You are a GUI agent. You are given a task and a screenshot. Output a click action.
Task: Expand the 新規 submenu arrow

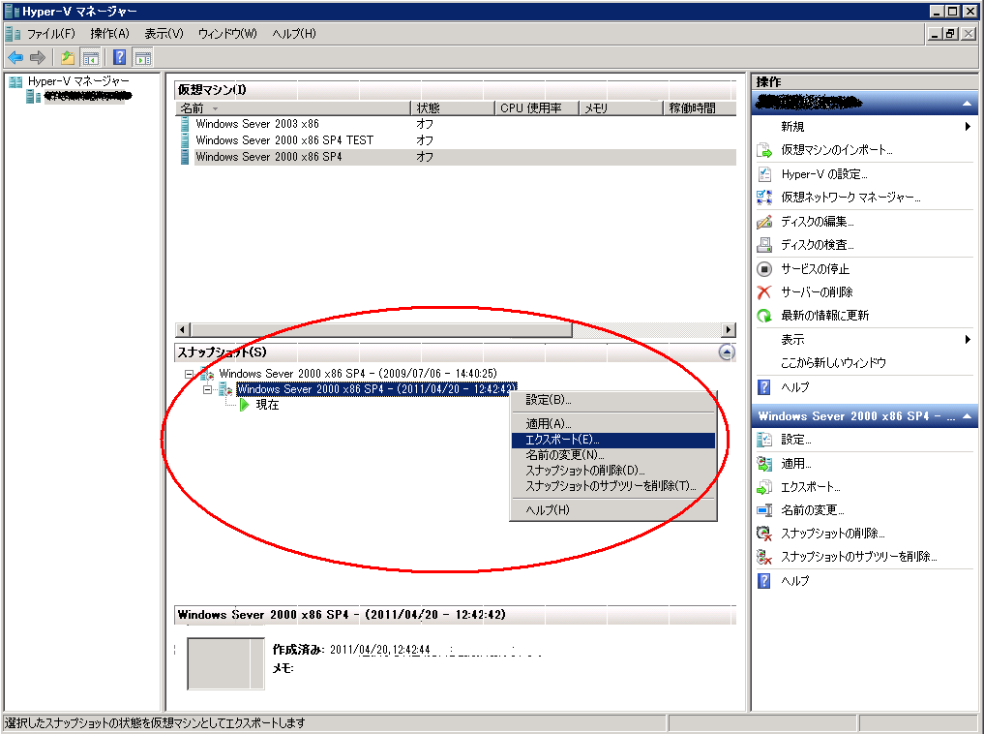coord(968,126)
